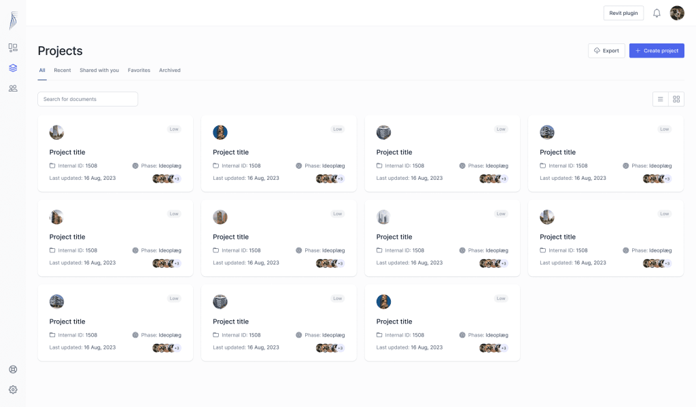Open the notifications bell
The height and width of the screenshot is (407, 696).
(657, 14)
